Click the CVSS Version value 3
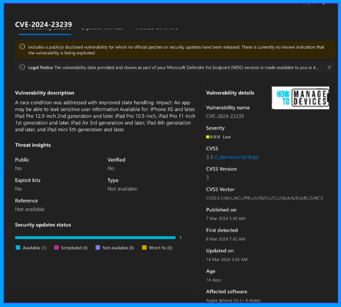The height and width of the screenshot is (307, 341). (x=207, y=178)
